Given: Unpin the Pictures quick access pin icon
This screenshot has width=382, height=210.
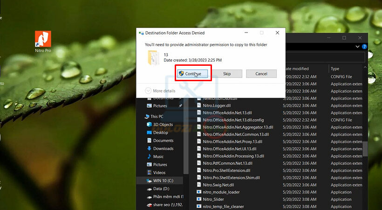Looking at the screenshot, I should pyautogui.click(x=180, y=106).
